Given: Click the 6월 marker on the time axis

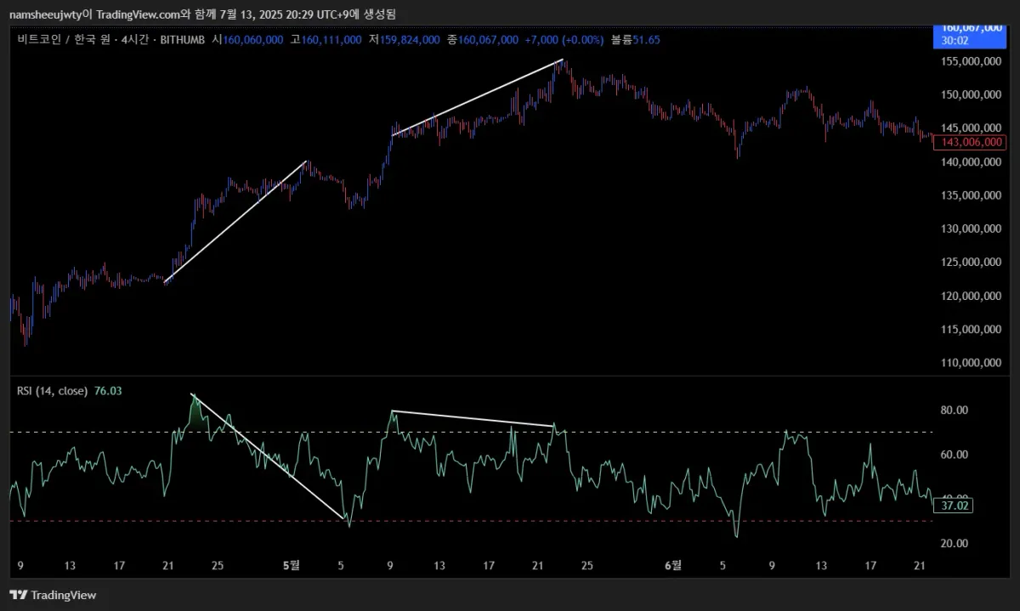Looking at the screenshot, I should (x=672, y=564).
